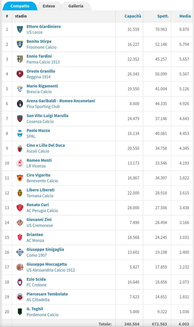Click the US Lecce club crest
The height and width of the screenshot is (327, 194).
[20, 29]
